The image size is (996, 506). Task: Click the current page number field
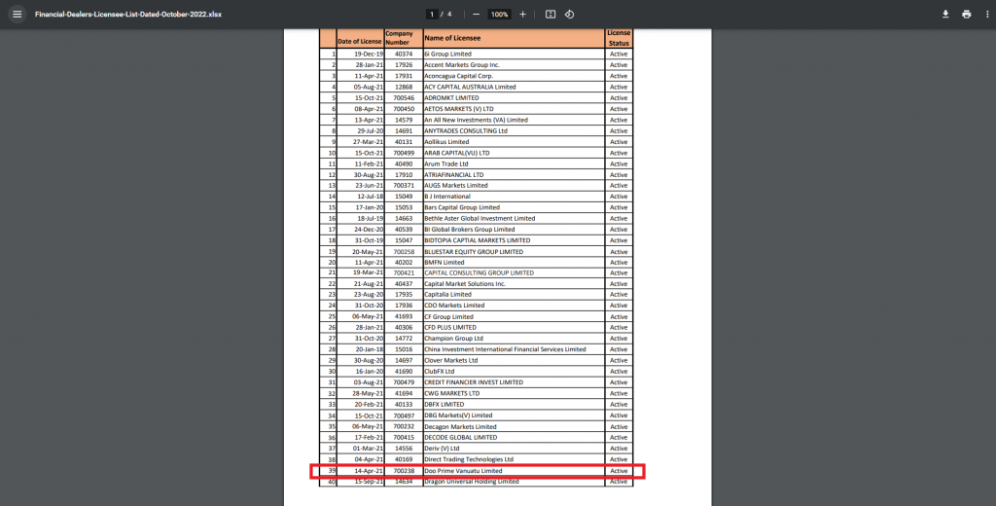click(x=432, y=15)
